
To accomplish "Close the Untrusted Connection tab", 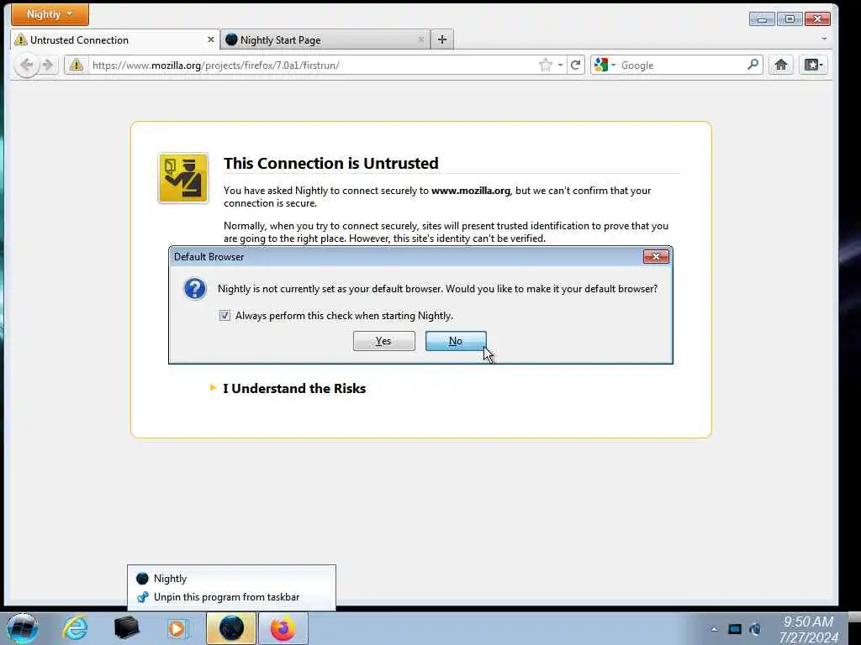I will pyautogui.click(x=210, y=39).
